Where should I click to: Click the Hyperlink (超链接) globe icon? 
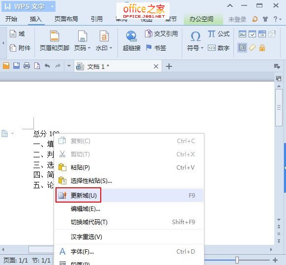click(x=131, y=36)
